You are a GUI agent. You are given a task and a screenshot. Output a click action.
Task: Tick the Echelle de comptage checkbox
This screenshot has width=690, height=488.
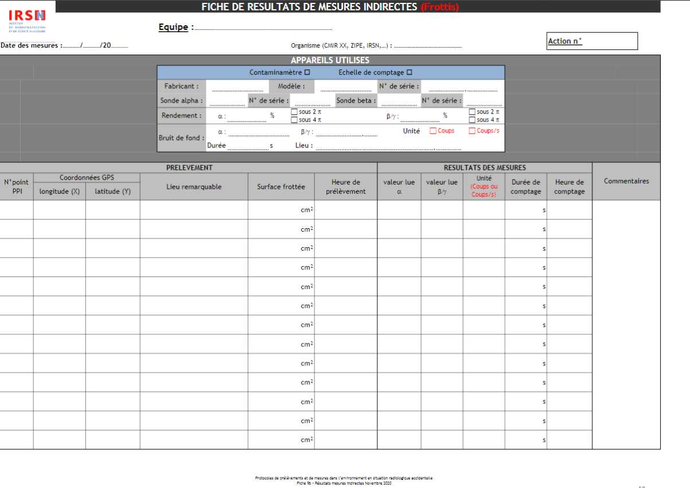(409, 72)
